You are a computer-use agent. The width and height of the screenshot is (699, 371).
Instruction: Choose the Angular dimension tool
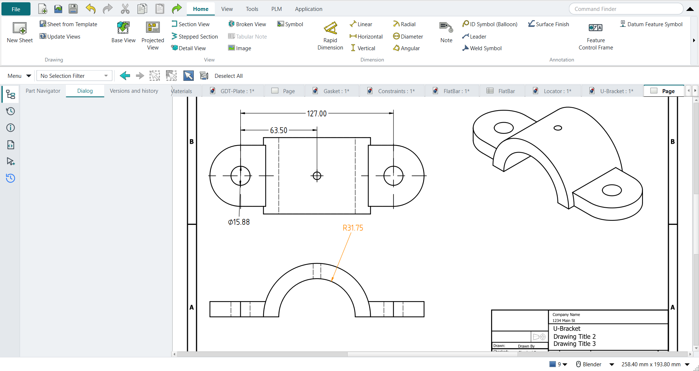point(406,48)
